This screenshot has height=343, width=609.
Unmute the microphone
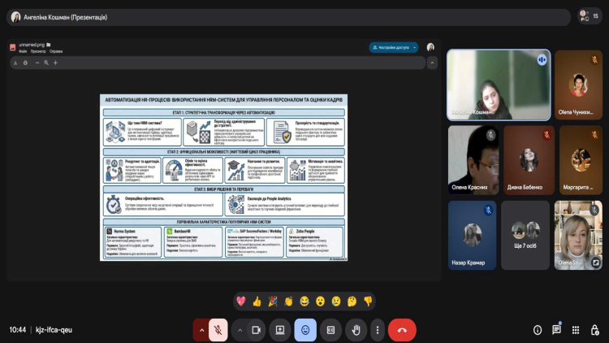pos(218,329)
